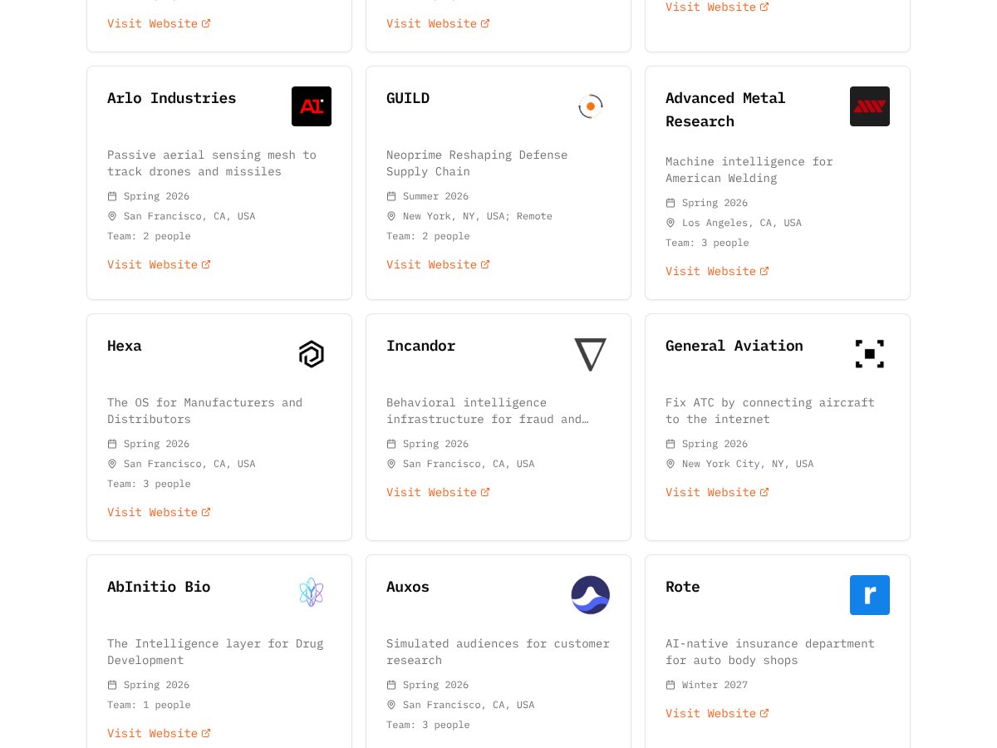Screen dimensions: 997x748
Task: Click the AbInitio Bio atom logo
Action: (x=312, y=593)
